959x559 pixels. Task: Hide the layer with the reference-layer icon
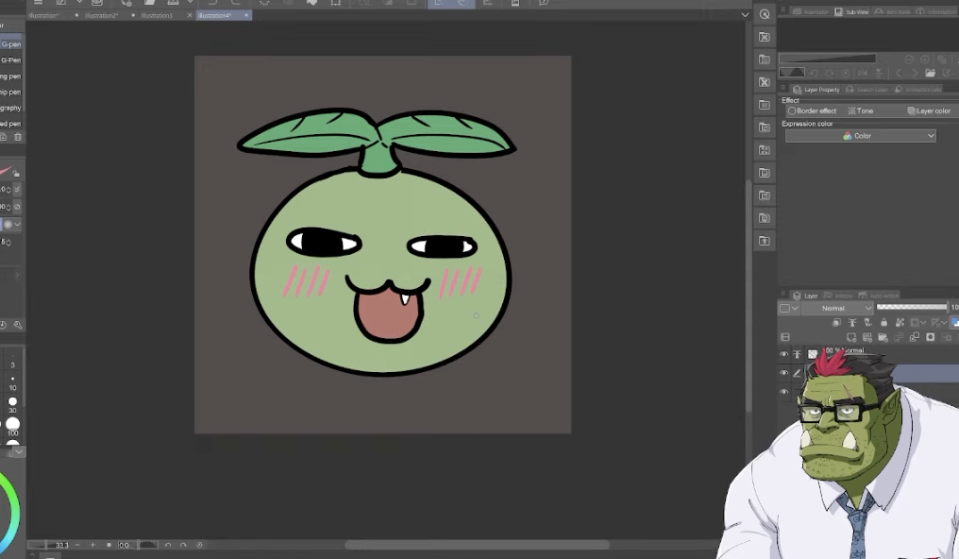pyautogui.click(x=784, y=354)
